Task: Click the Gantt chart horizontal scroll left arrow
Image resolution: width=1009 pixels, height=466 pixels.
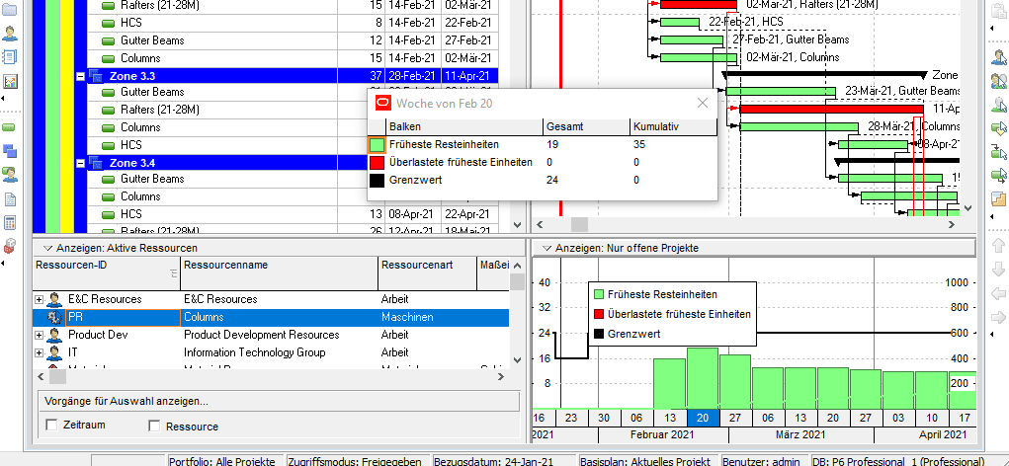Action: (x=540, y=224)
